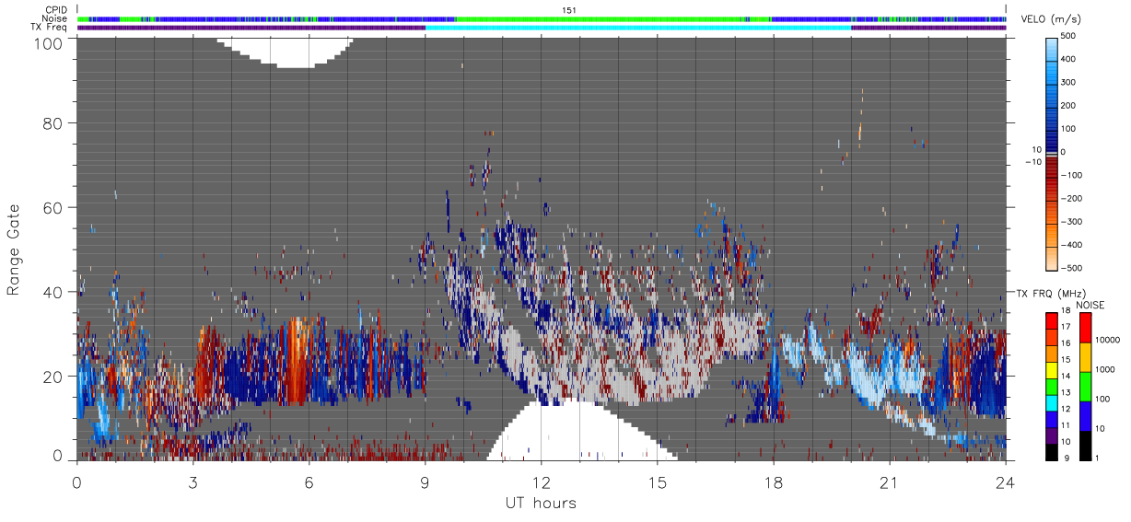Pick the red segment of noise legend
The width and height of the screenshot is (1131, 522).
pos(1085,327)
